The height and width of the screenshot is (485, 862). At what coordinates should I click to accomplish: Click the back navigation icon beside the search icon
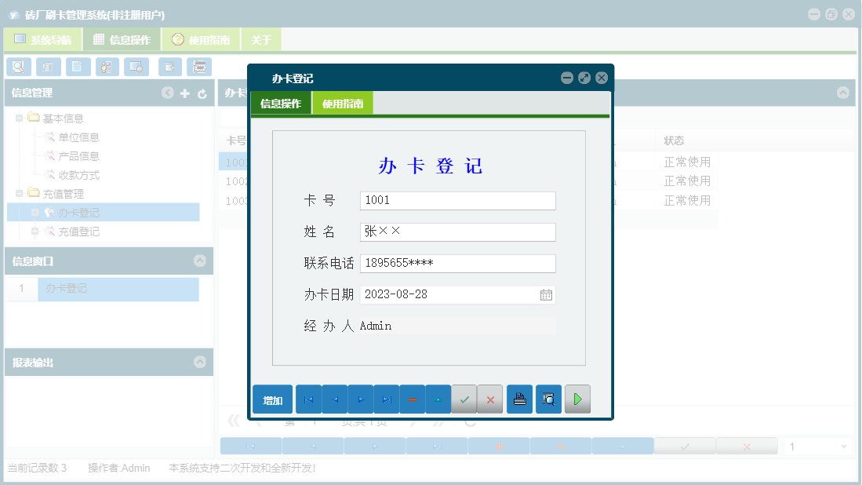[x=48, y=67]
